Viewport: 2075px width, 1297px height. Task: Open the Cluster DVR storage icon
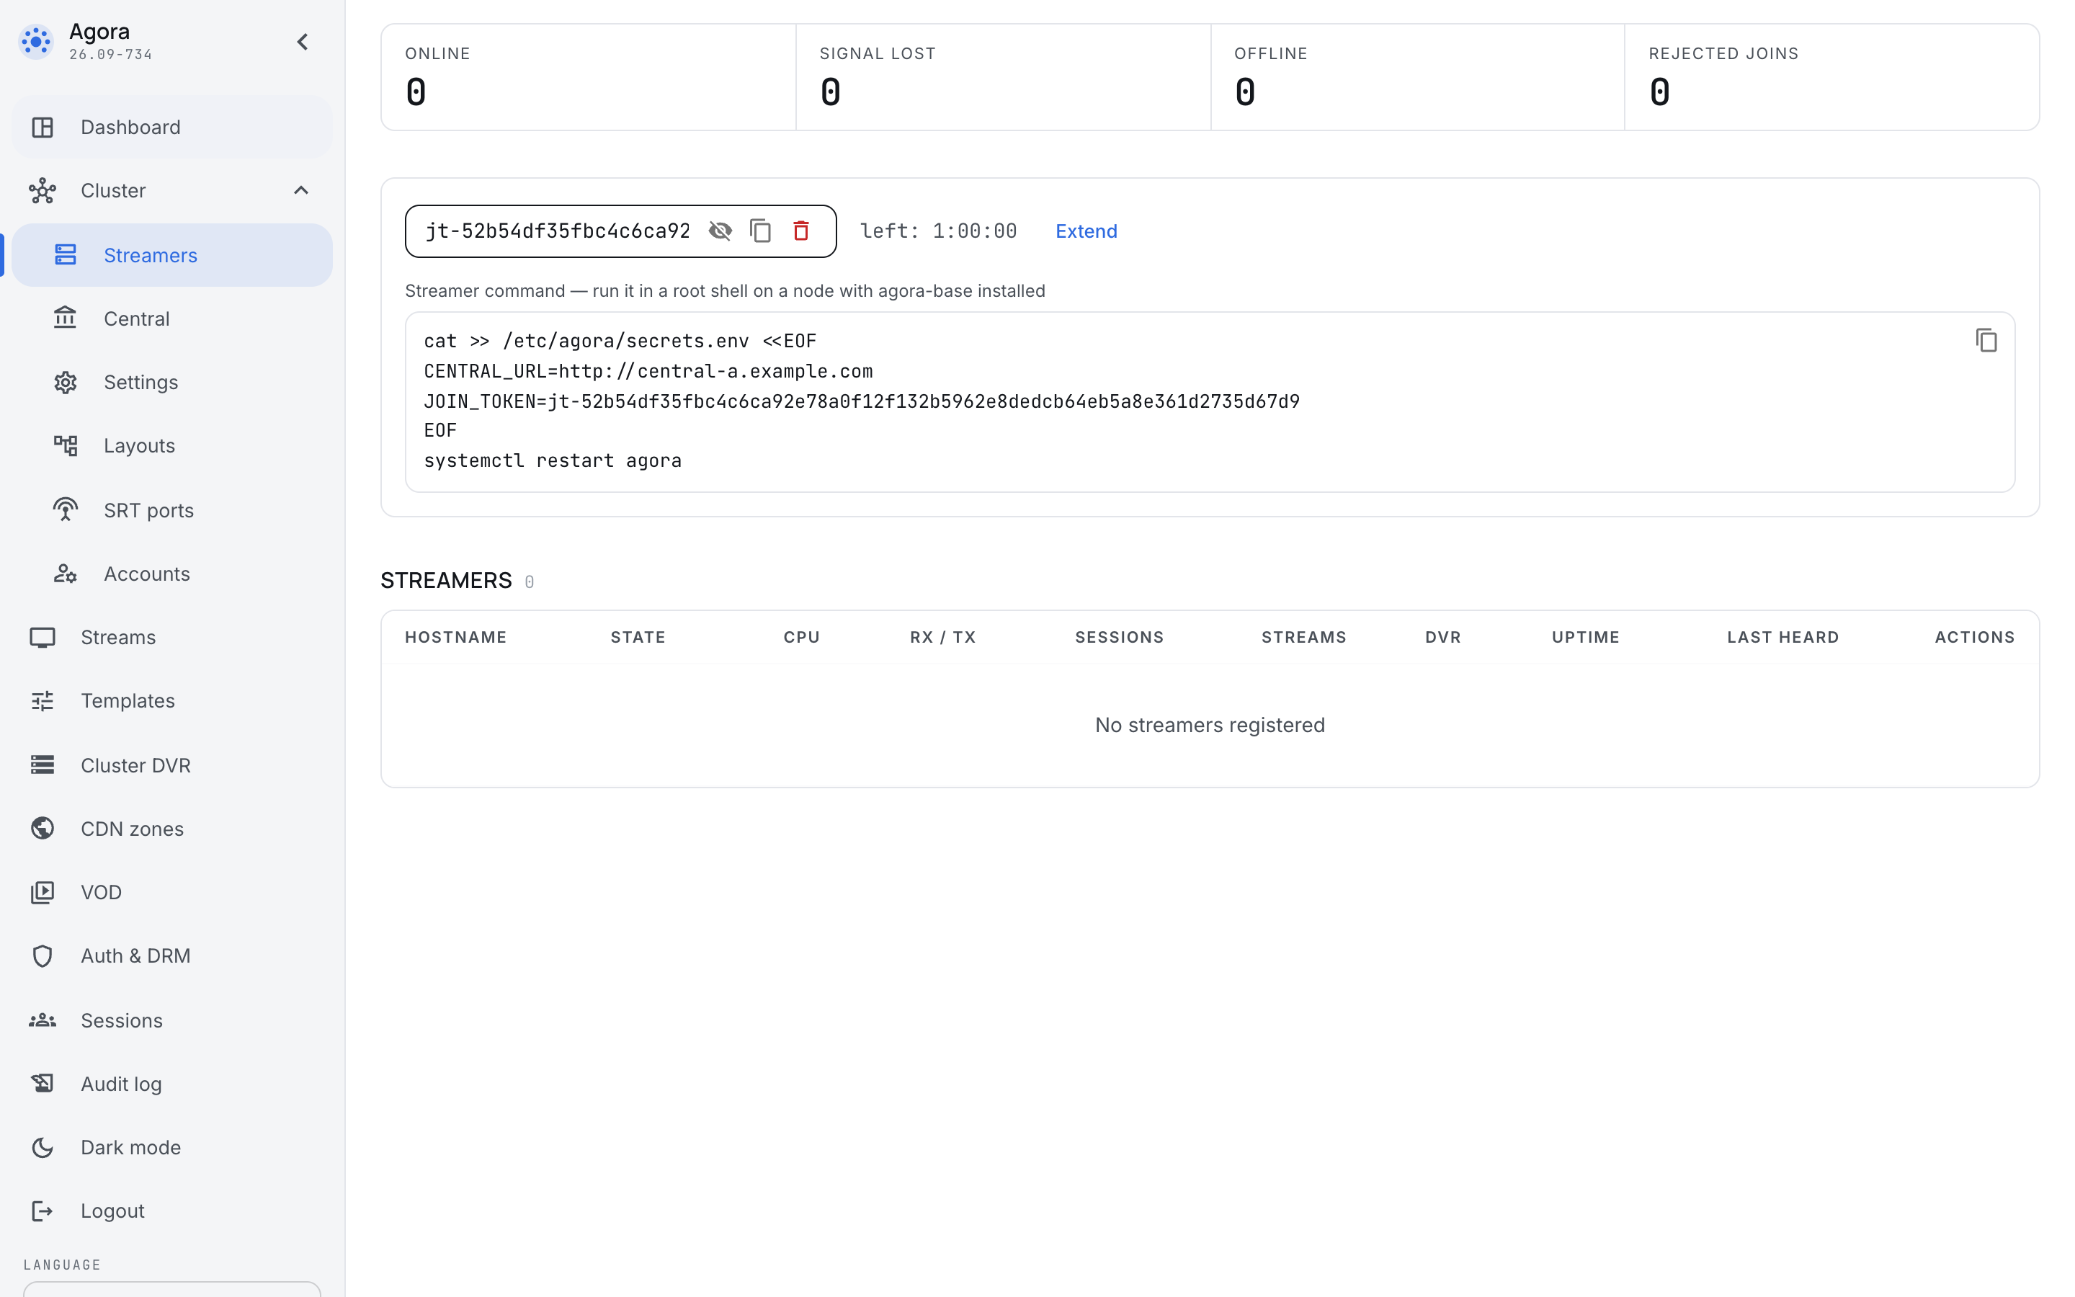(42, 765)
